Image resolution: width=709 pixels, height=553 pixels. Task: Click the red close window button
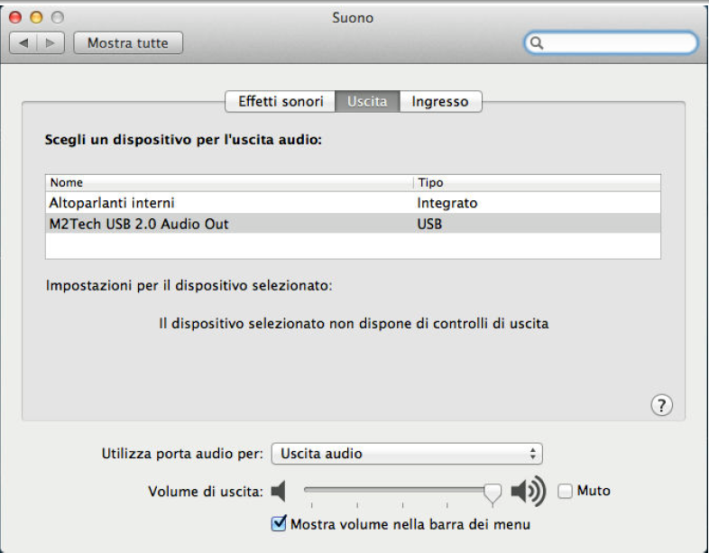coord(15,17)
